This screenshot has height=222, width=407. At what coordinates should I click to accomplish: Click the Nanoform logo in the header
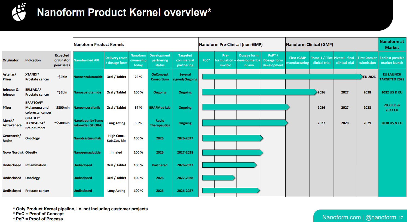[x=19, y=12]
